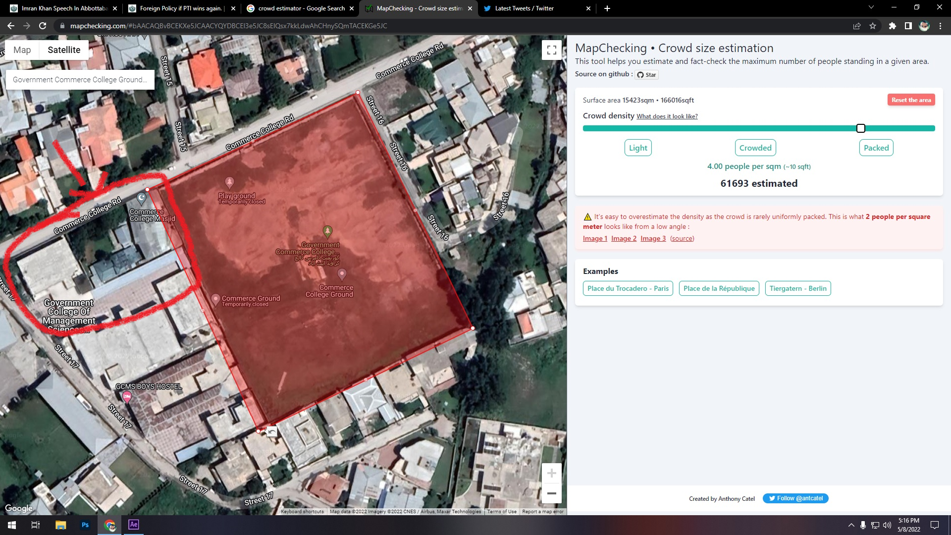Open the Image 1 density example link

[595, 239]
